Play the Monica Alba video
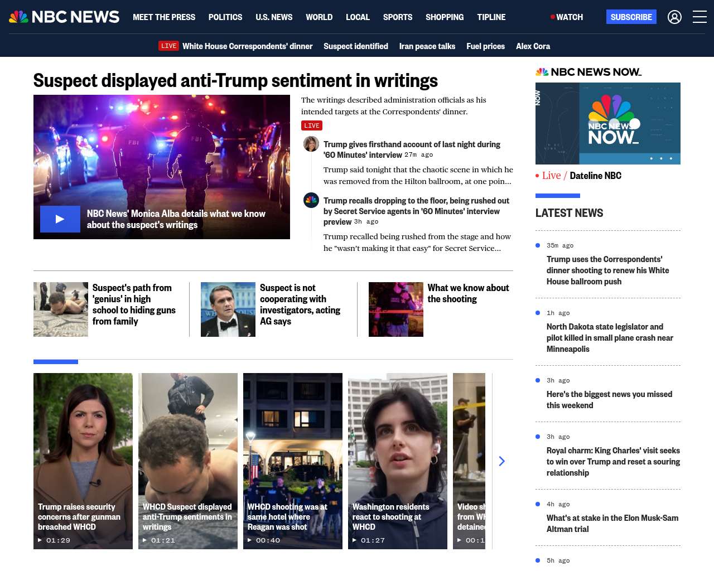Image resolution: width=714 pixels, height=571 pixels. [x=60, y=219]
